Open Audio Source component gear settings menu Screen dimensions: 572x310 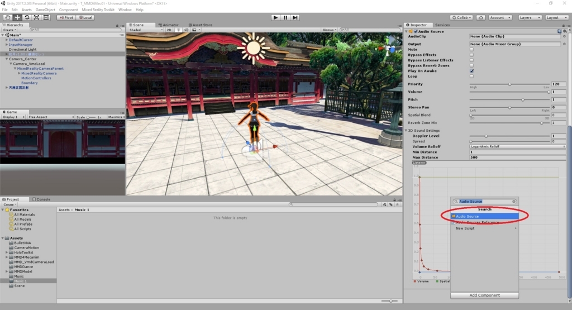(565, 31)
